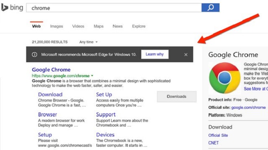Screen dimensions: 268x150
Task: Click the Product info: Free · Google text
Action: [x=233, y=100]
